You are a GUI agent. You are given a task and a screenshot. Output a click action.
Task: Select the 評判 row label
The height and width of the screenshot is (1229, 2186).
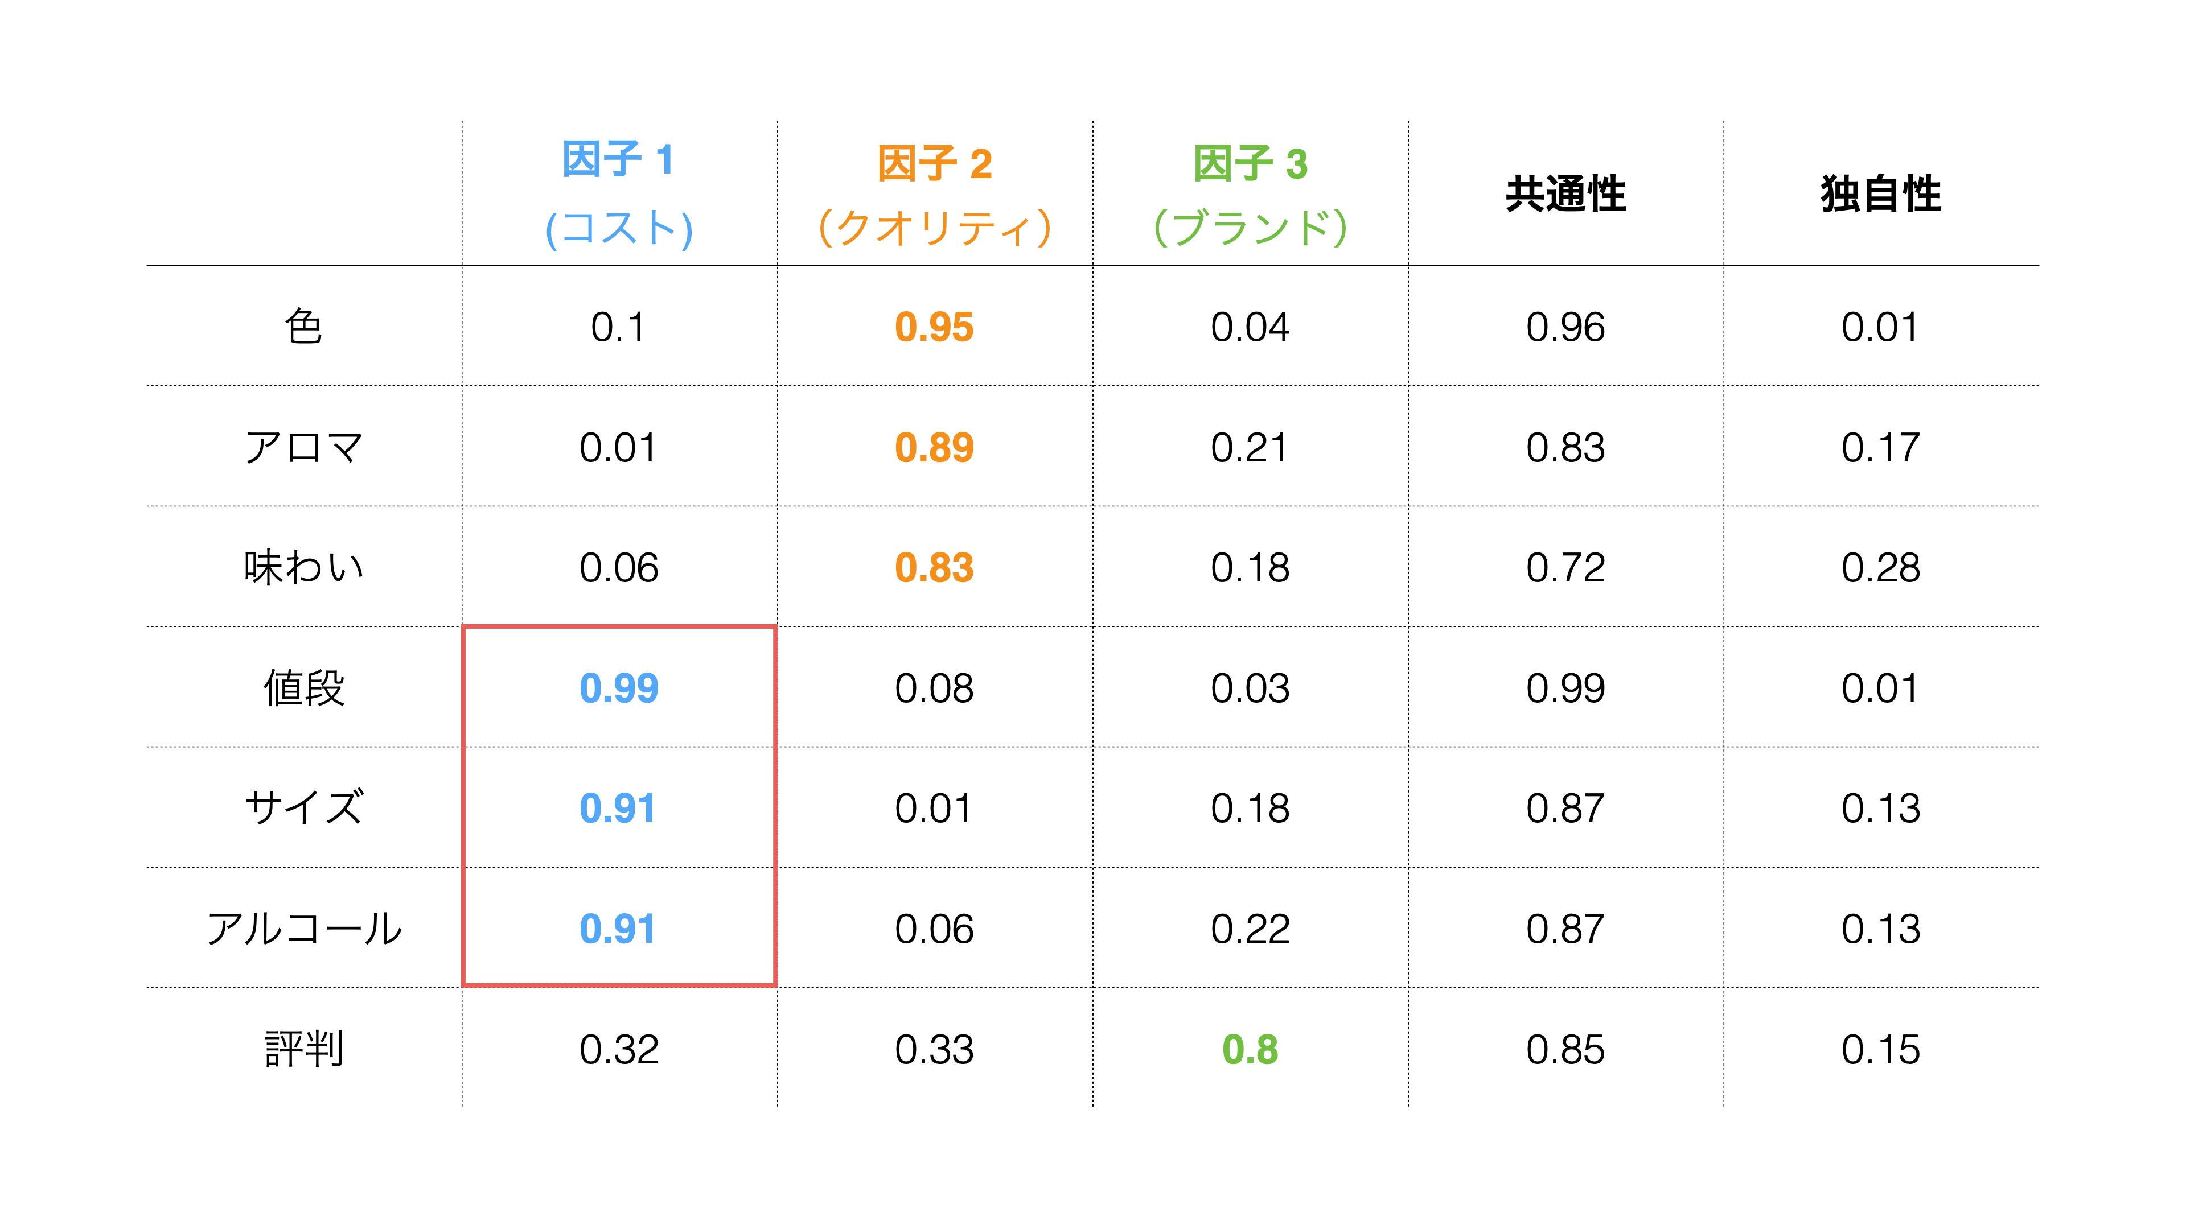304,1049
